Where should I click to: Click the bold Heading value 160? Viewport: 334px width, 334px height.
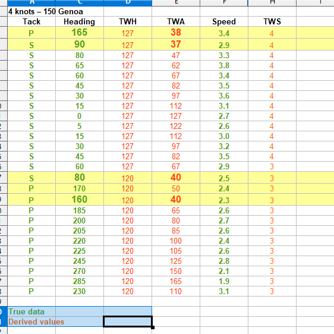coord(80,200)
